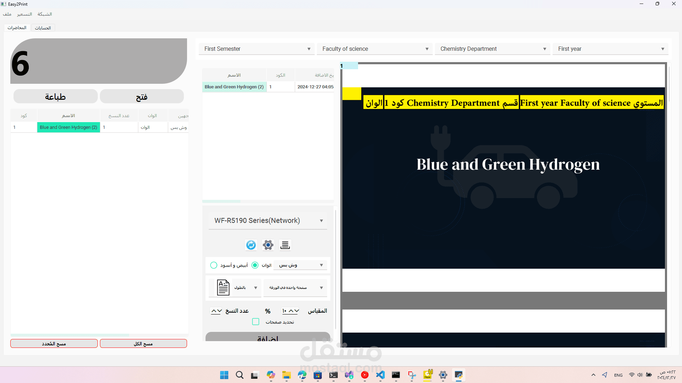Open the الشبكة menu
This screenshot has height=383, width=682.
pyautogui.click(x=45, y=14)
